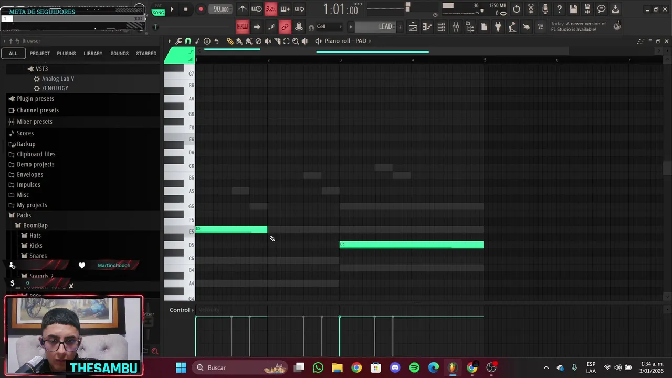Click the export render icon beside save

587,9
